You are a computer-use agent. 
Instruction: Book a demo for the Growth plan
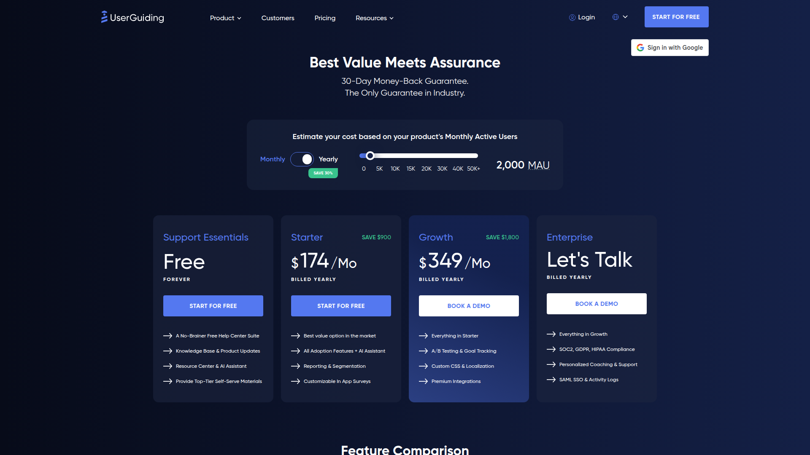pos(468,306)
